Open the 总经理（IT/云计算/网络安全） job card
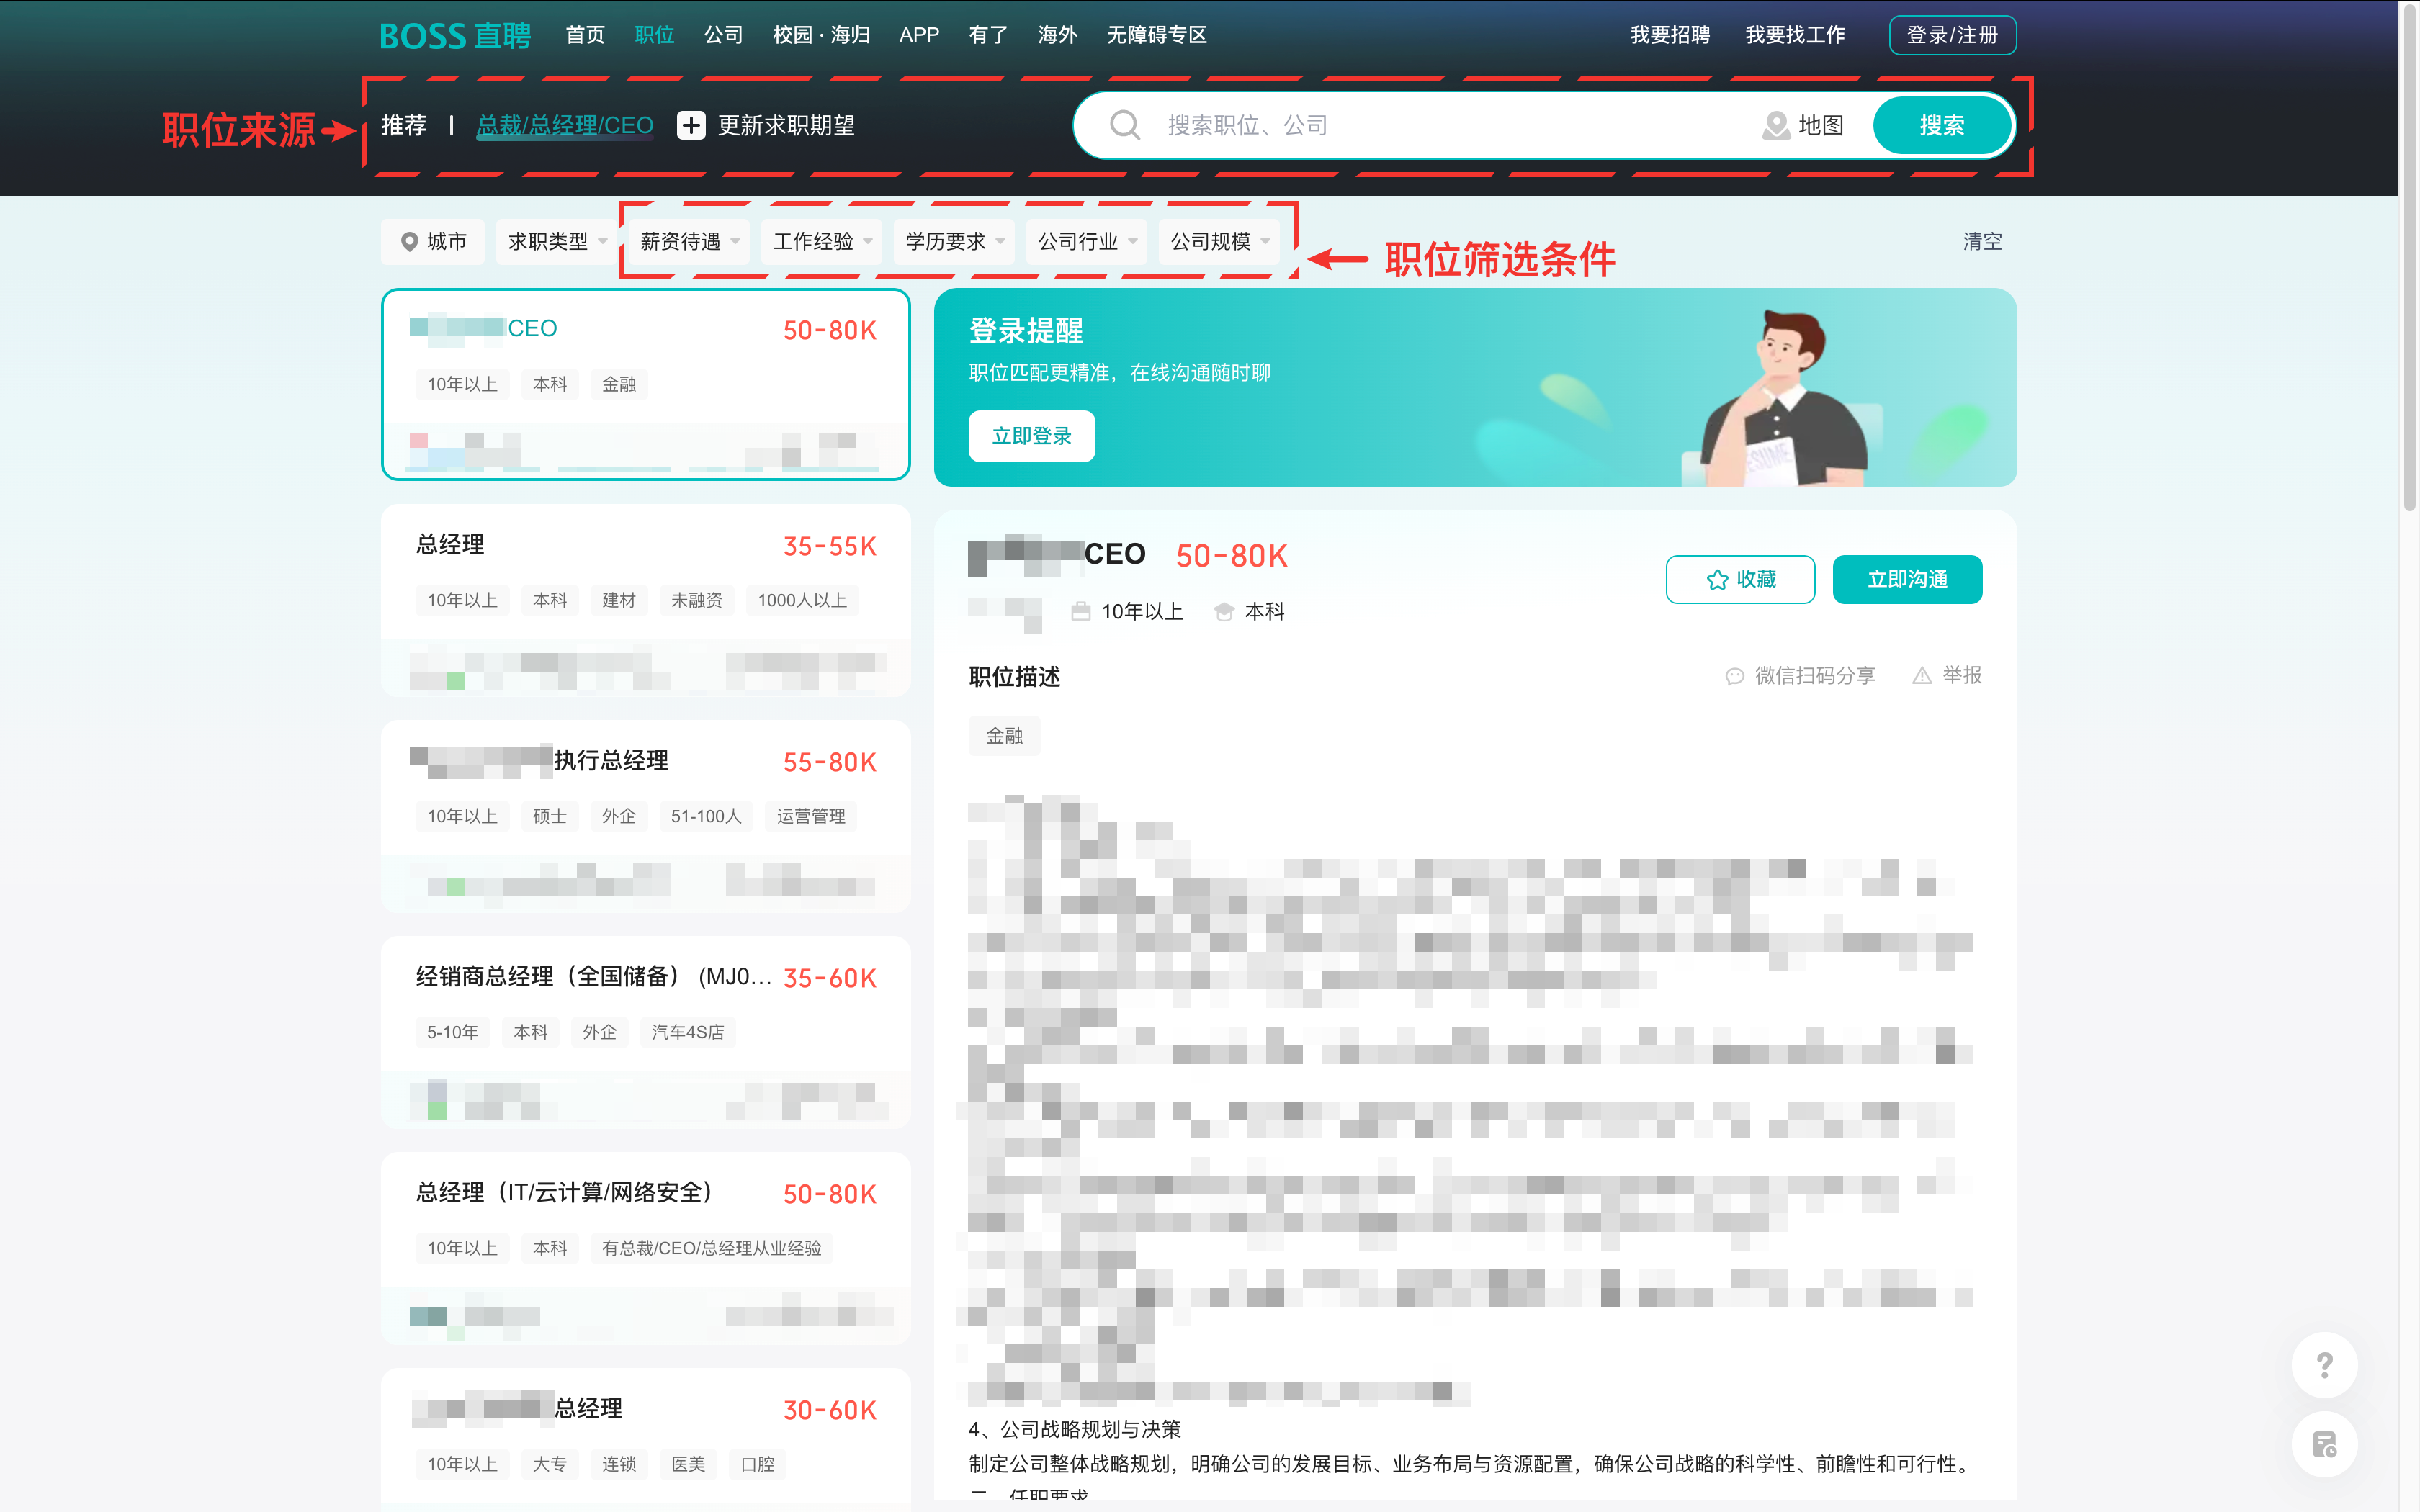This screenshot has height=1512, width=2420. tap(646, 1248)
